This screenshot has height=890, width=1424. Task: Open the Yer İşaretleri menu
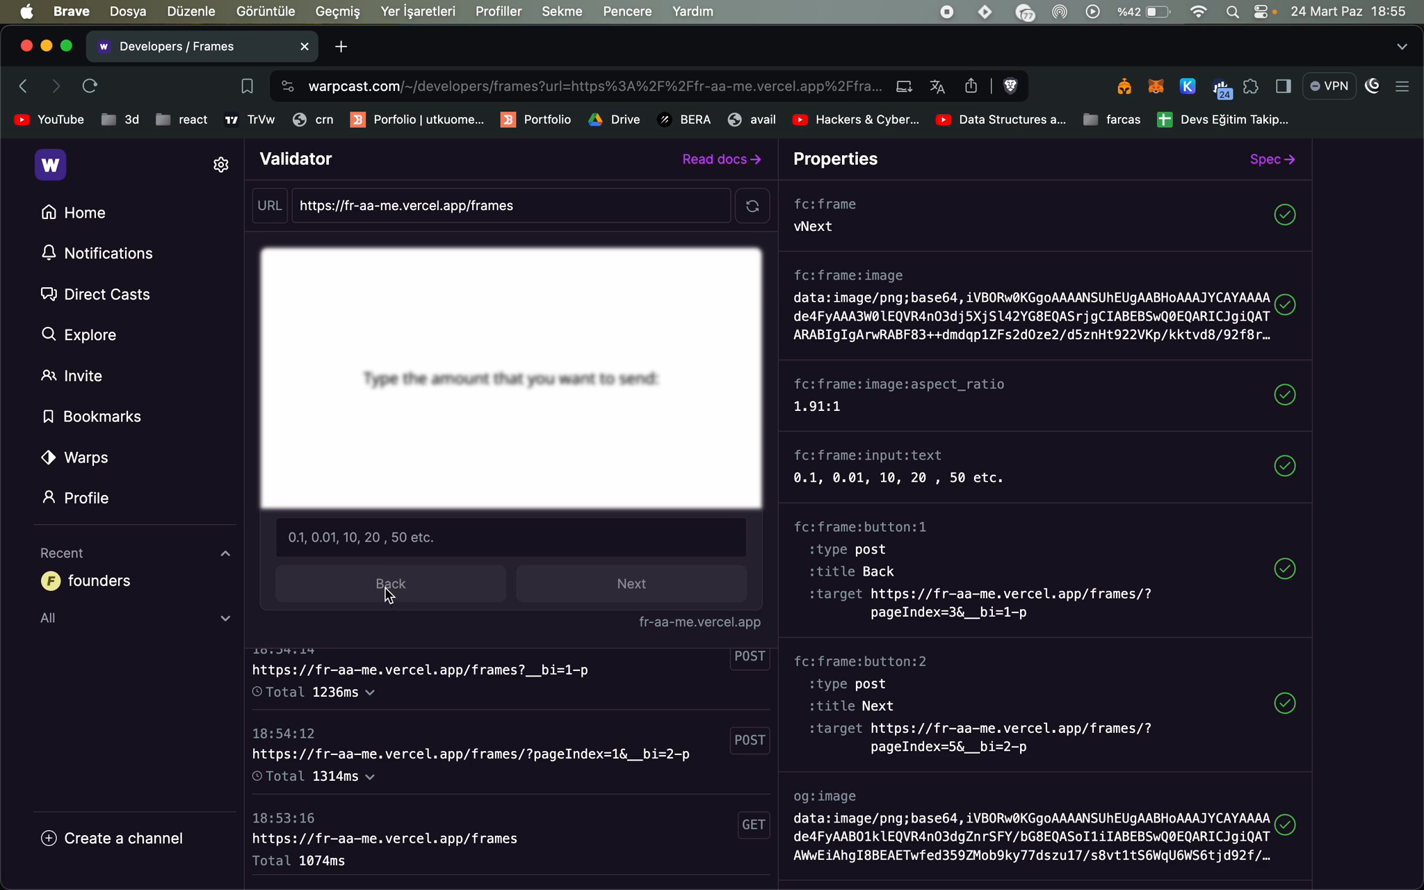pyautogui.click(x=418, y=12)
